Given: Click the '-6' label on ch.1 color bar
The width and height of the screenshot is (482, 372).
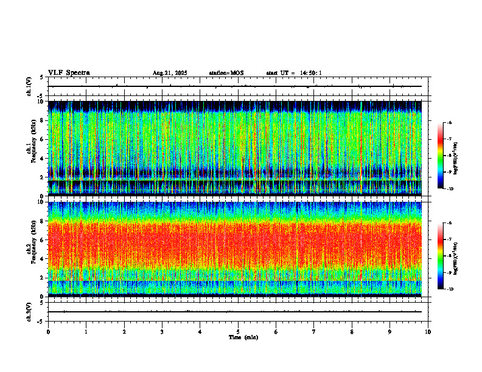Looking at the screenshot, I should 449,122.
